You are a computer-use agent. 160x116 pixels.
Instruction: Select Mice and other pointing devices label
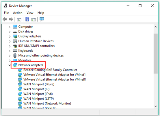[41, 56]
